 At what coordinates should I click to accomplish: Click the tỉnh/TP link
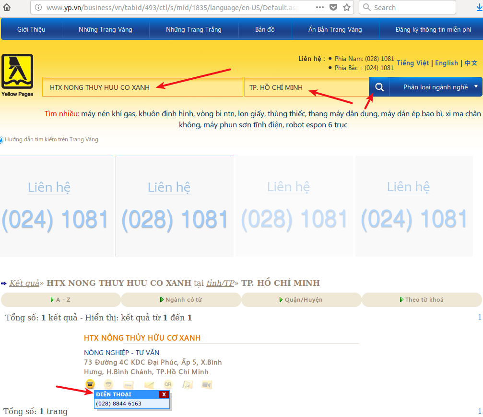tap(221, 283)
